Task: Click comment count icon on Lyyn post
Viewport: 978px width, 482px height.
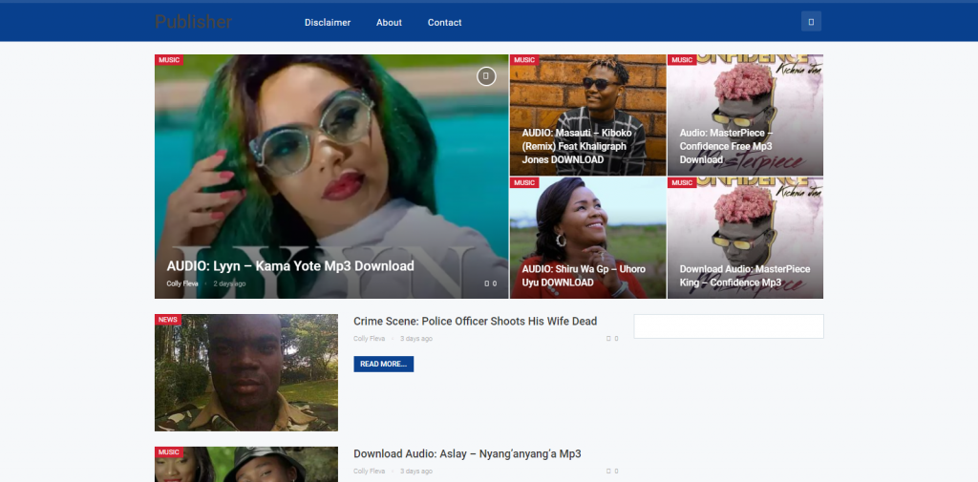Action: pos(490,283)
